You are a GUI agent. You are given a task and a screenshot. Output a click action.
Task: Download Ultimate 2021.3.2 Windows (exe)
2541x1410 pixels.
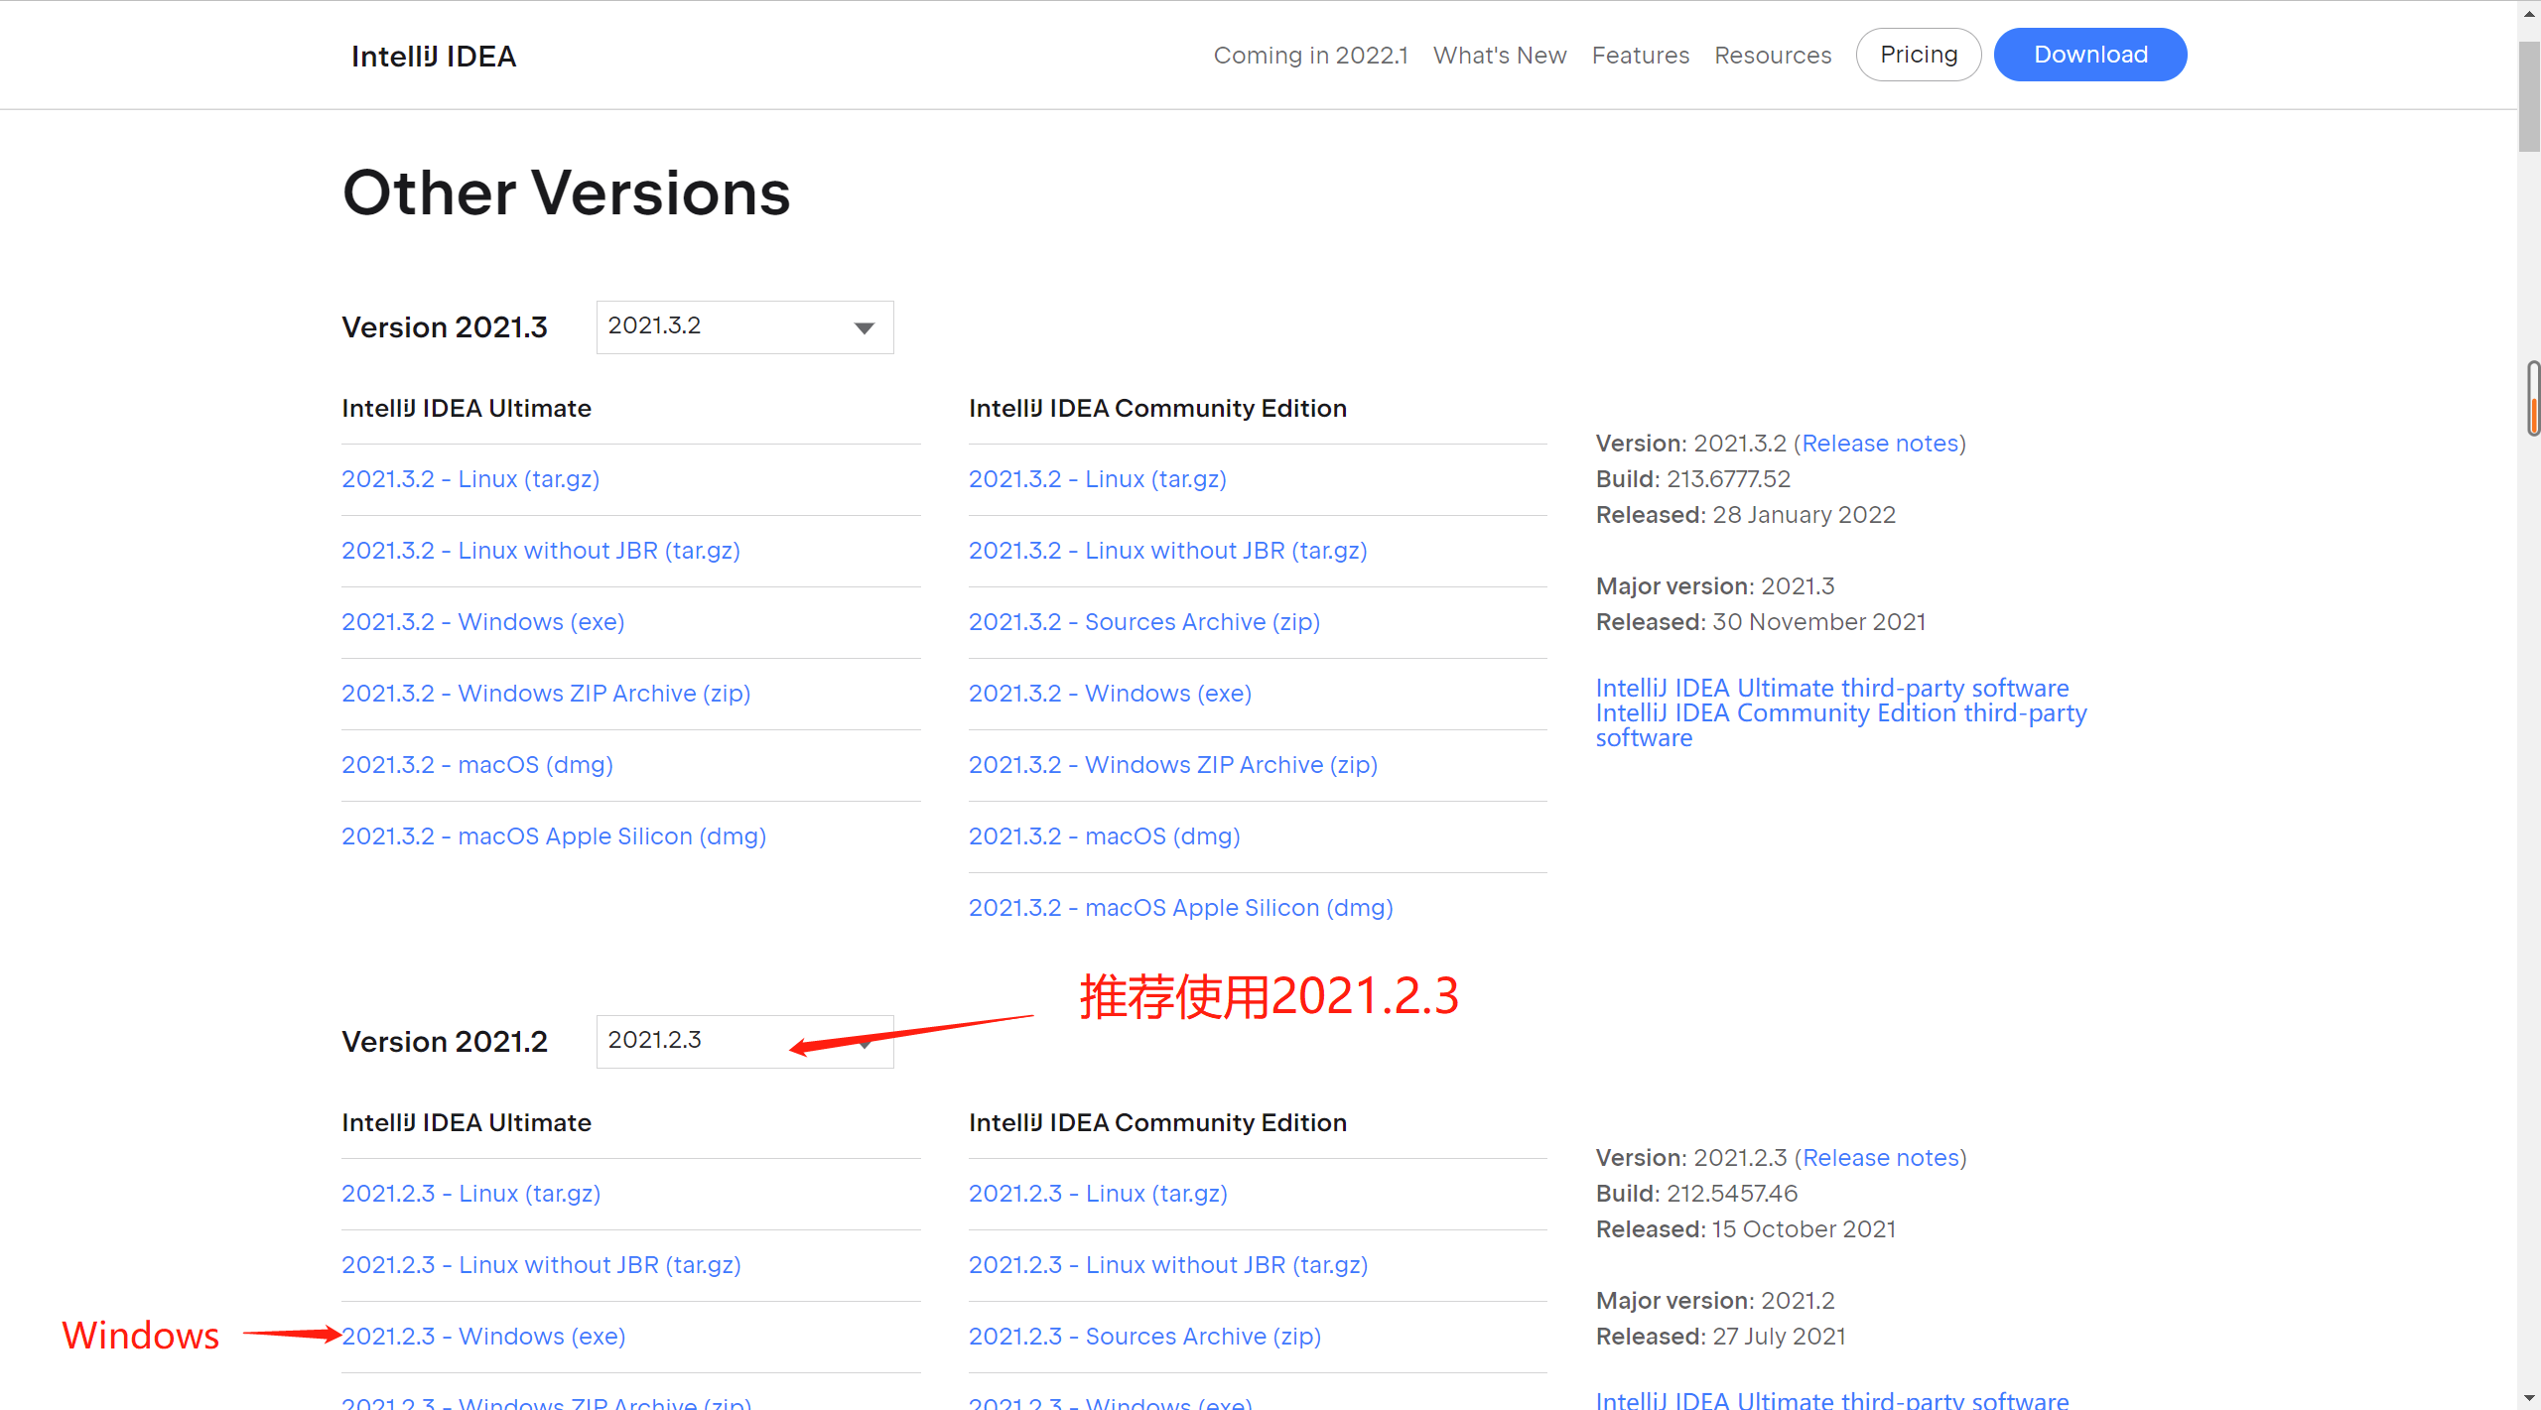pyautogui.click(x=482, y=622)
